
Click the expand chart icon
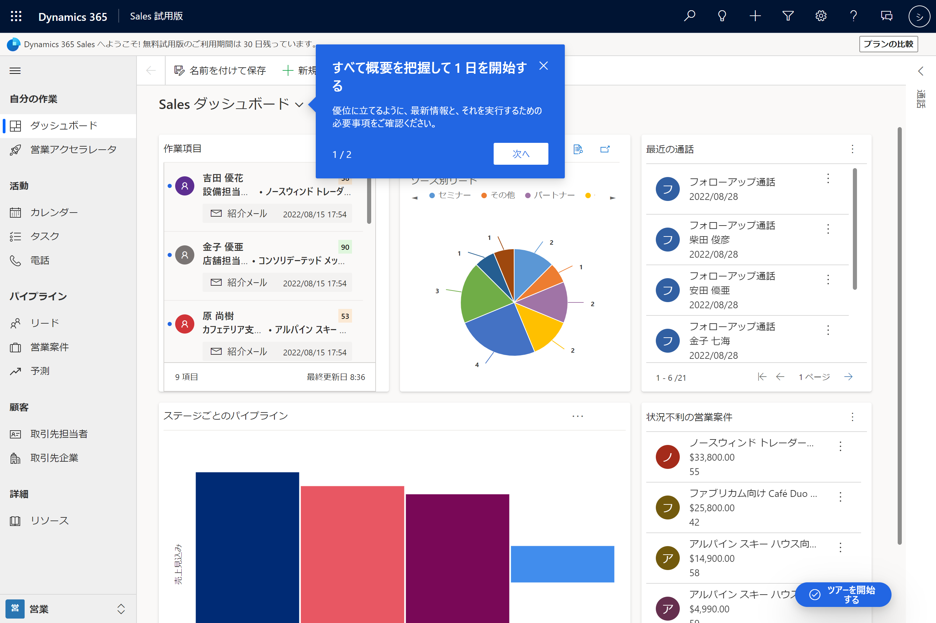pos(604,149)
